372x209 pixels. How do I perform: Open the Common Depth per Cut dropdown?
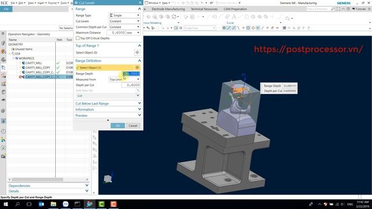coord(124,27)
